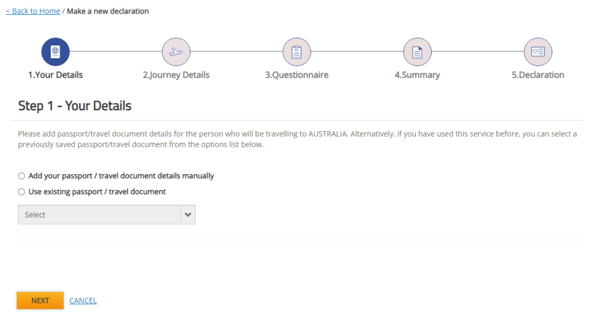591x318 pixels.
Task: Click the passport icon for Your Details step
Action: pos(55,52)
